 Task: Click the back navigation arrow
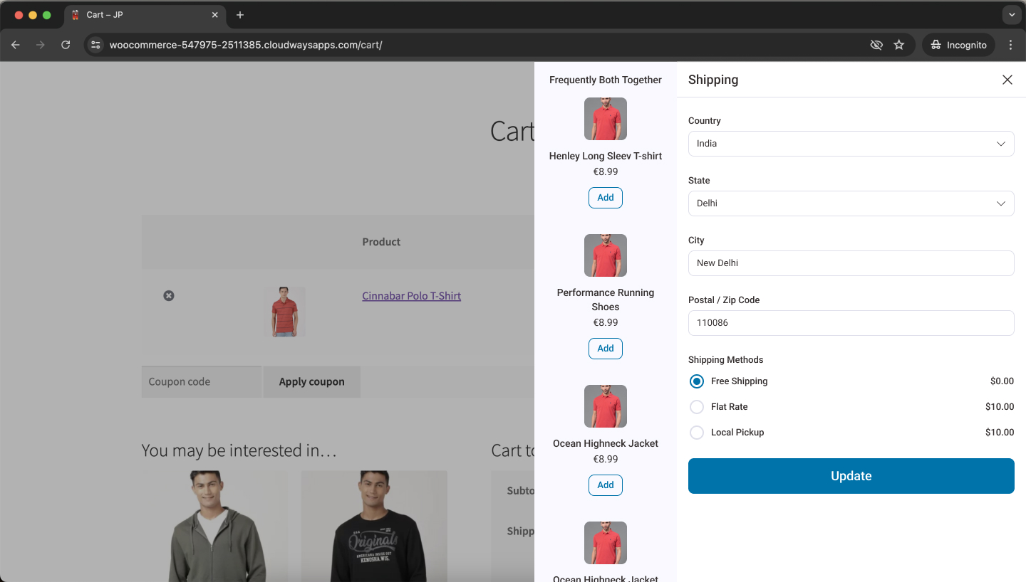(15, 44)
